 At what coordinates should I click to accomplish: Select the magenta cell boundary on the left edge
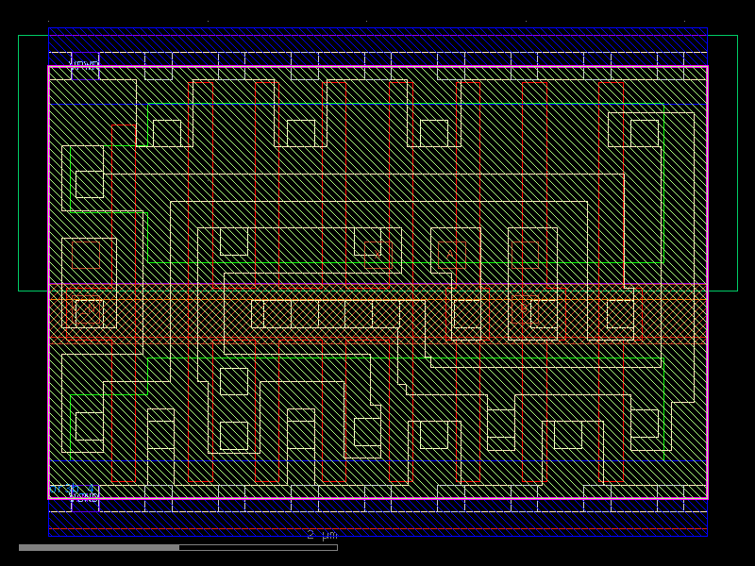pyautogui.click(x=50, y=283)
